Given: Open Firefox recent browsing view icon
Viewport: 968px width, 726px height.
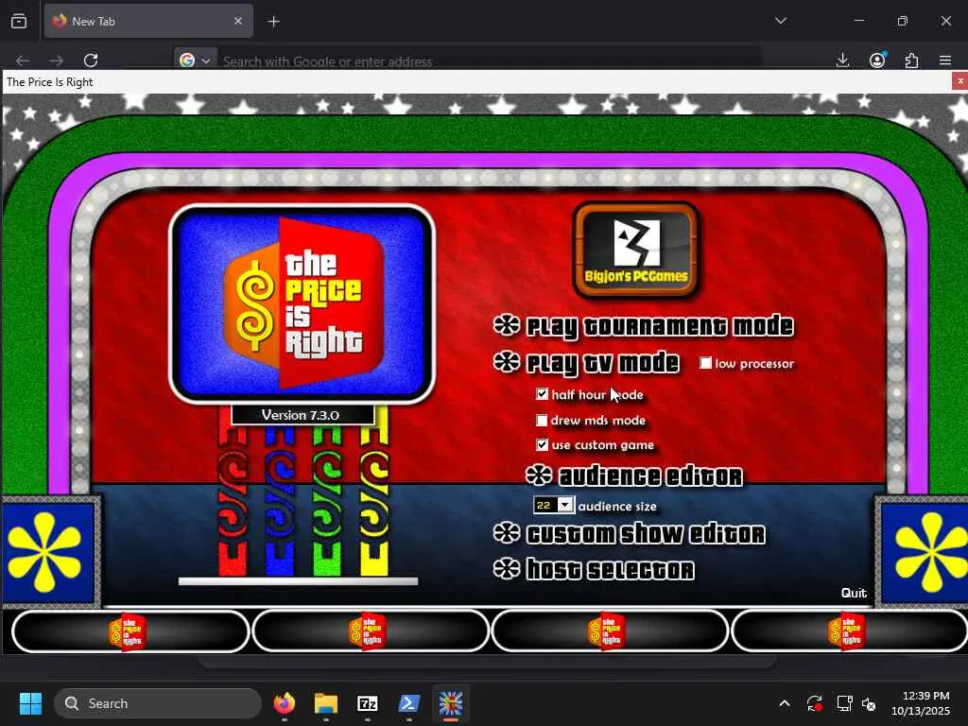Looking at the screenshot, I should coord(19,21).
